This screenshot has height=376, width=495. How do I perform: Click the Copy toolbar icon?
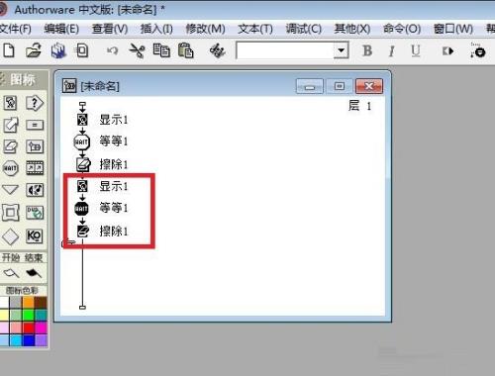(x=161, y=50)
